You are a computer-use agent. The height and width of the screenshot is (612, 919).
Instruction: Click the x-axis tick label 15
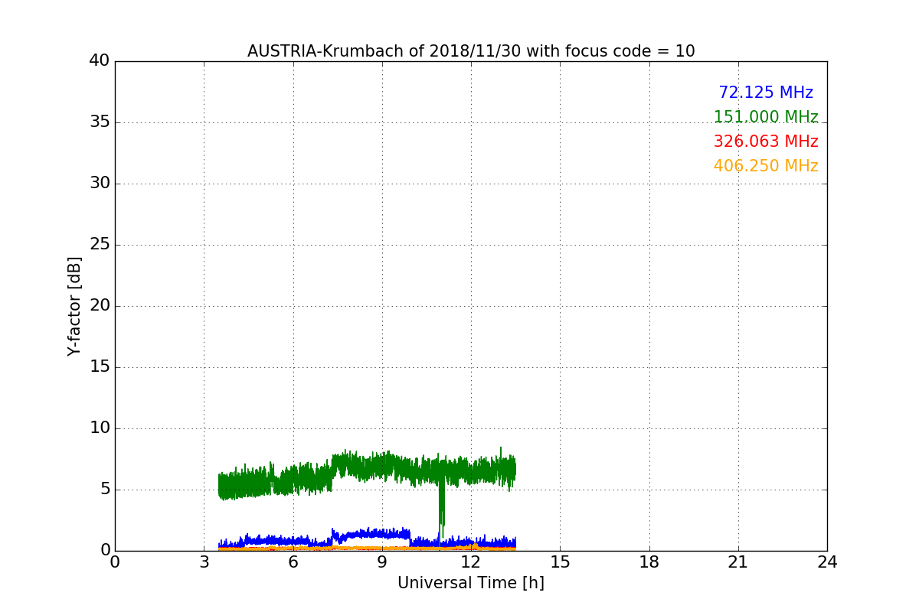[x=560, y=562]
